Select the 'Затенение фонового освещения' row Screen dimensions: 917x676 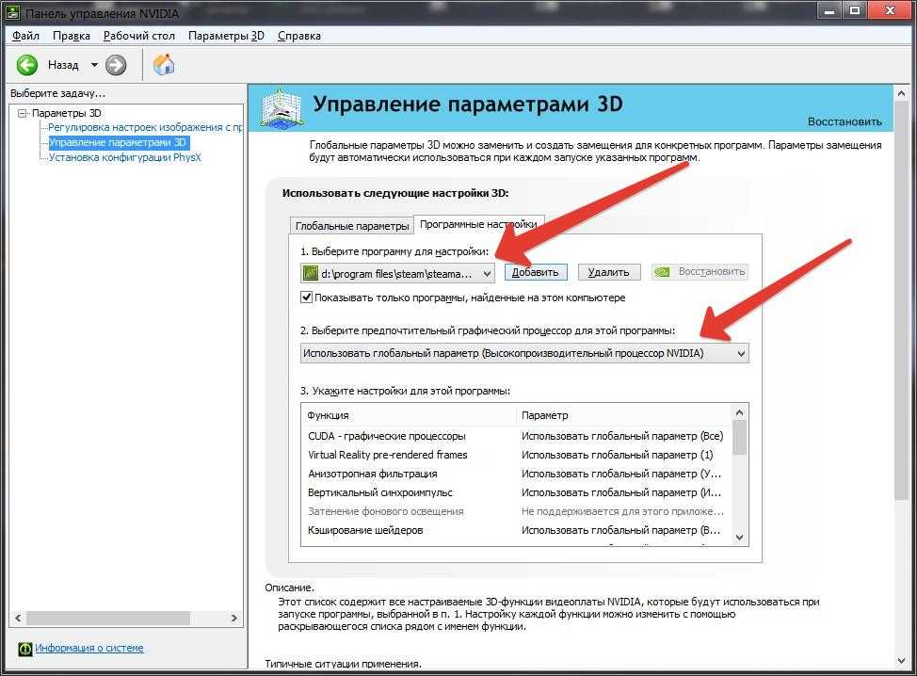coord(515,511)
